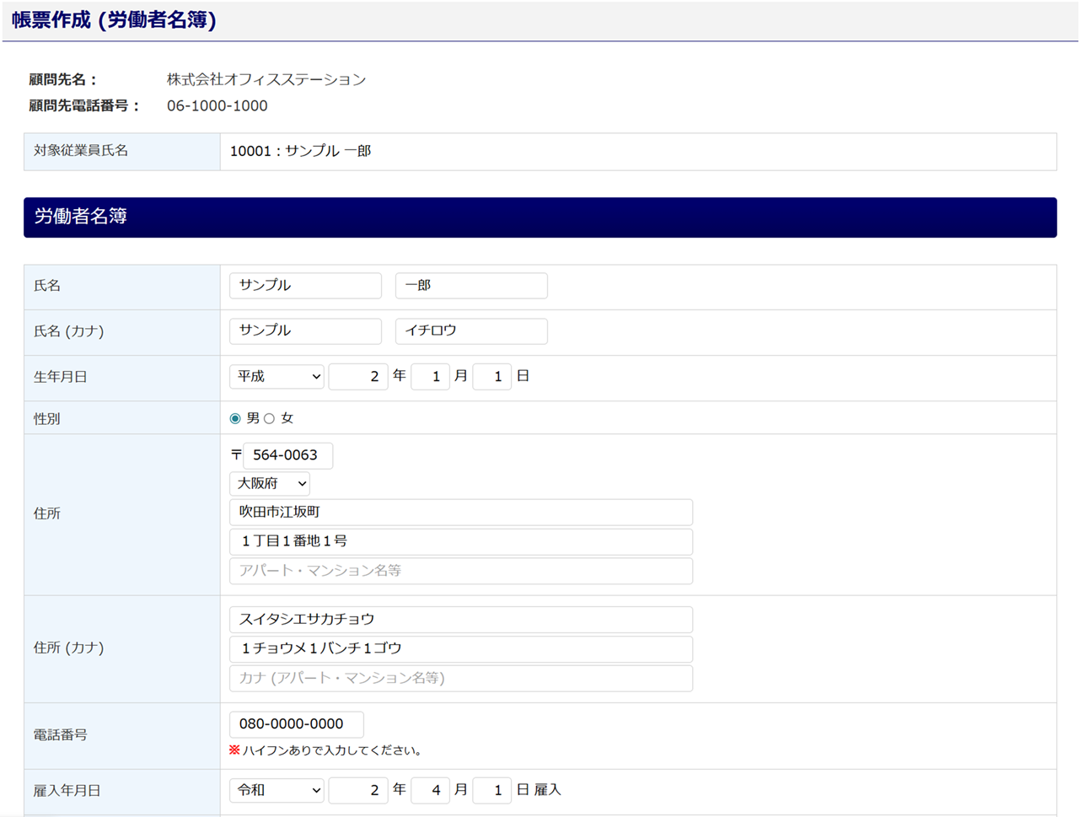The image size is (1079, 817).
Task: Click the kana first name field イチロウ
Action: [470, 331]
